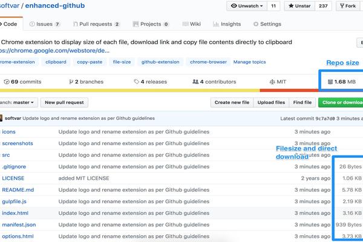Click the "added MIT LICENSE" commit message
Image resolution: width=363 pixels, height=242 pixels.
(84, 178)
